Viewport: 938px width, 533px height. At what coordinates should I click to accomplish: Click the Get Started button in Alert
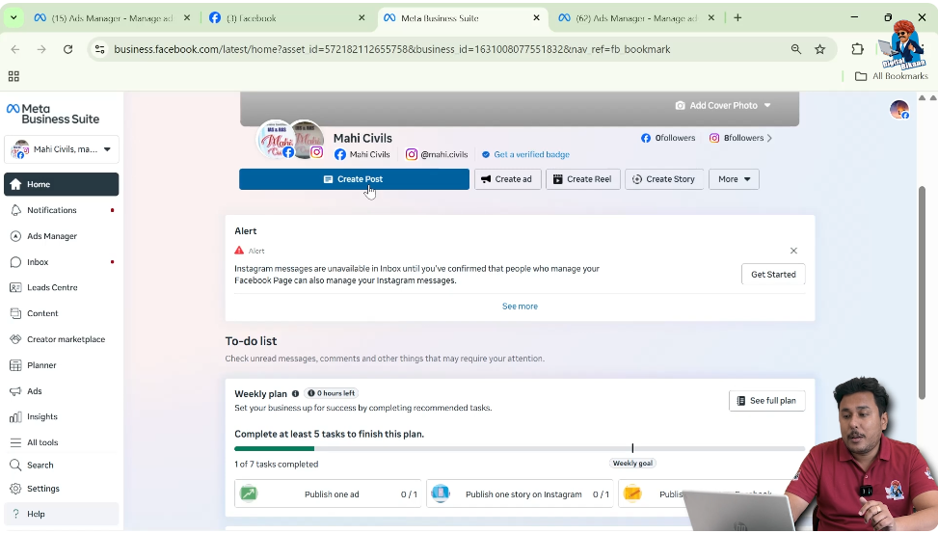click(x=773, y=274)
